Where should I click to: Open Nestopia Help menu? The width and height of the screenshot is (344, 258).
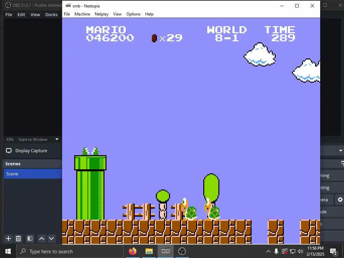tap(149, 14)
